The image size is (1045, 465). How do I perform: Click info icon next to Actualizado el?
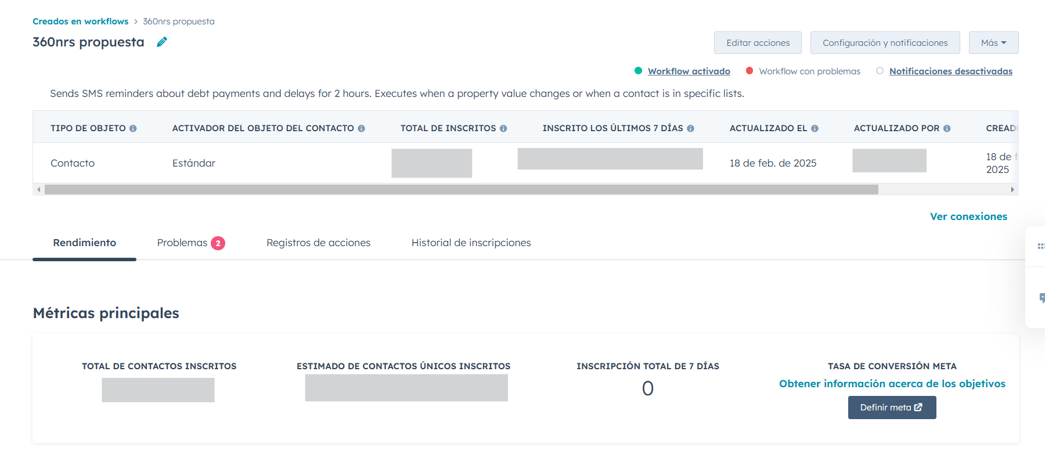(x=815, y=128)
